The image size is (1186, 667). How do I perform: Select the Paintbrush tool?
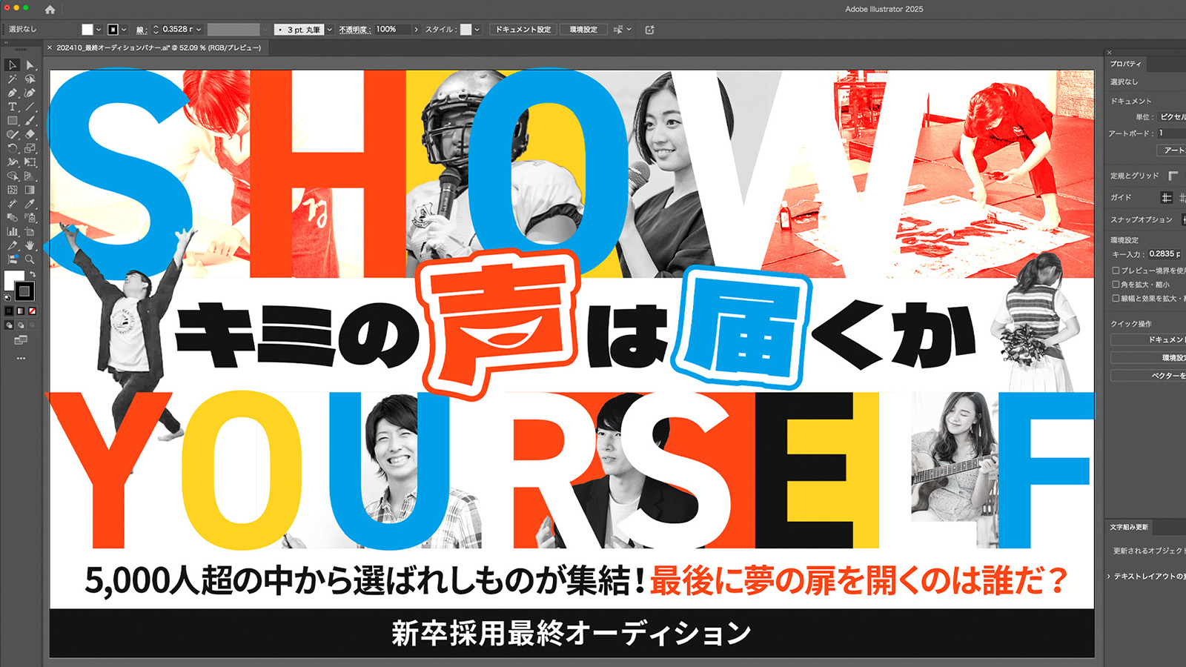(x=30, y=120)
